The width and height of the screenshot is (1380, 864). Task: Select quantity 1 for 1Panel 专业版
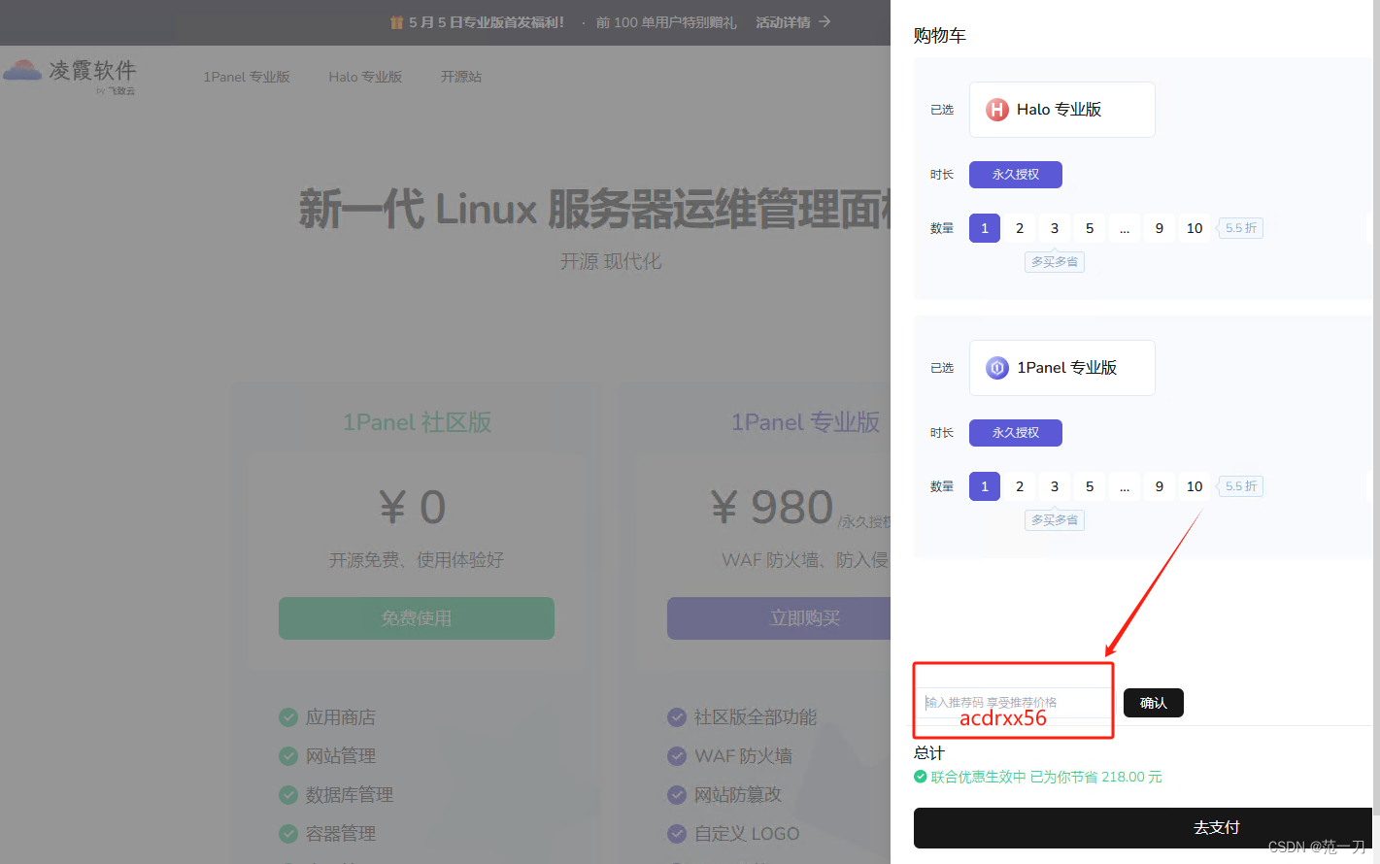tap(985, 486)
